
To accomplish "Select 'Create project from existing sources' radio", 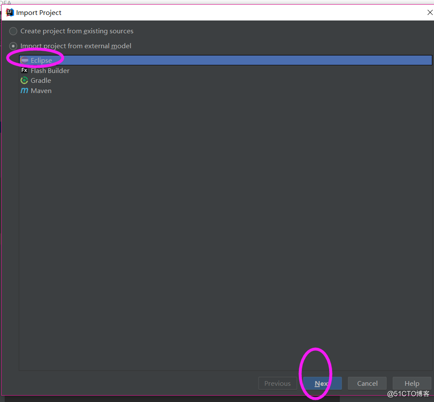I will [13, 31].
